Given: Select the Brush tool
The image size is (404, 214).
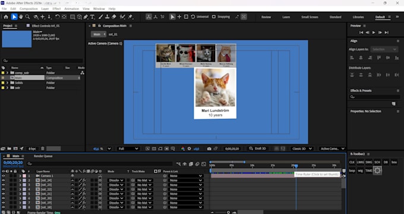Looking at the screenshot, I should point(101,17).
